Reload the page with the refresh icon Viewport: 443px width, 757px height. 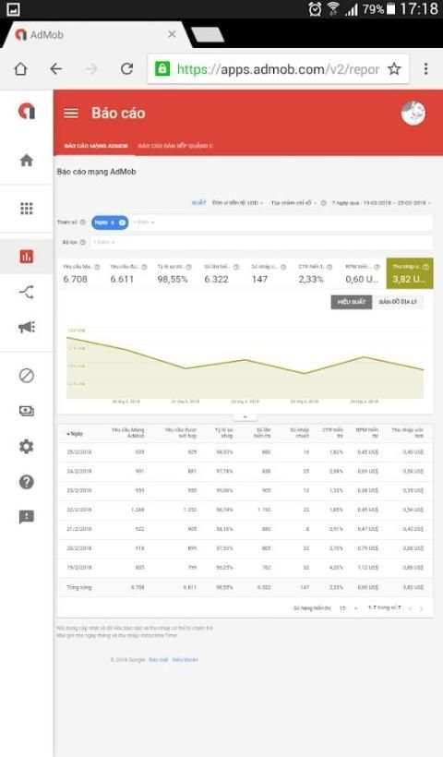126,69
